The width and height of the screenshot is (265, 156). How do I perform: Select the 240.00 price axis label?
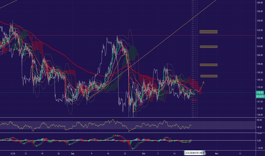click(260, 21)
